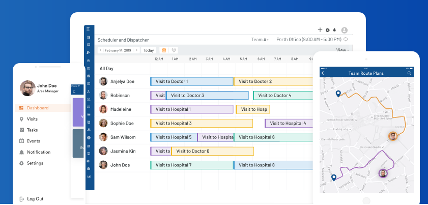Go to previous date using left chevron

pyautogui.click(x=101, y=50)
